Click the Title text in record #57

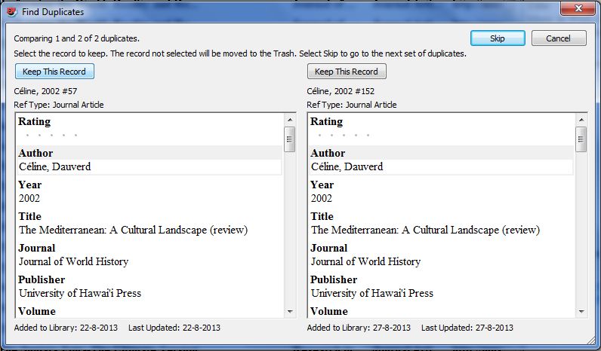[x=134, y=230]
